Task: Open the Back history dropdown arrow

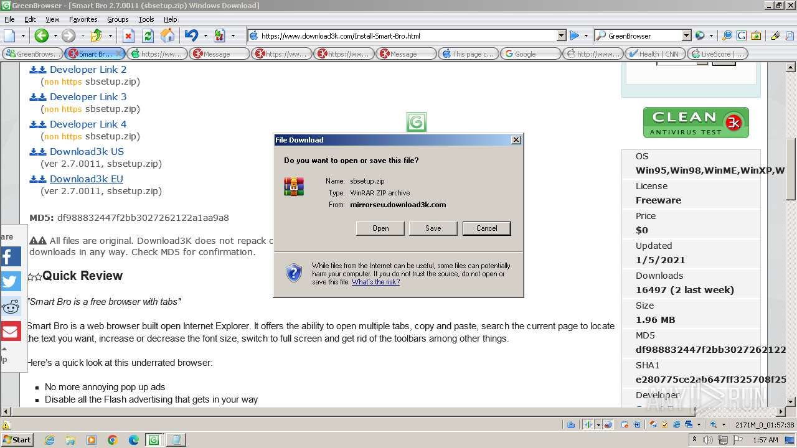Action: click(x=55, y=35)
